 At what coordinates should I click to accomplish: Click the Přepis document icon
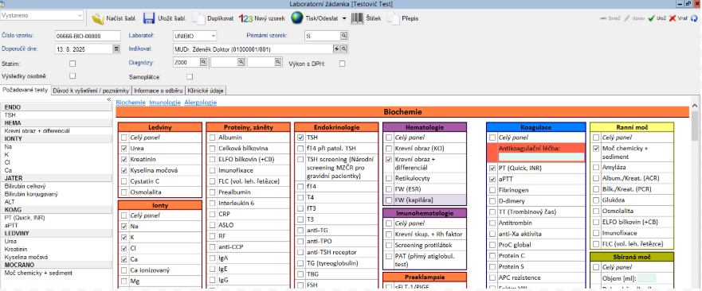393,18
